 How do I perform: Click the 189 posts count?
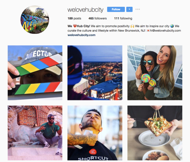click(74, 18)
